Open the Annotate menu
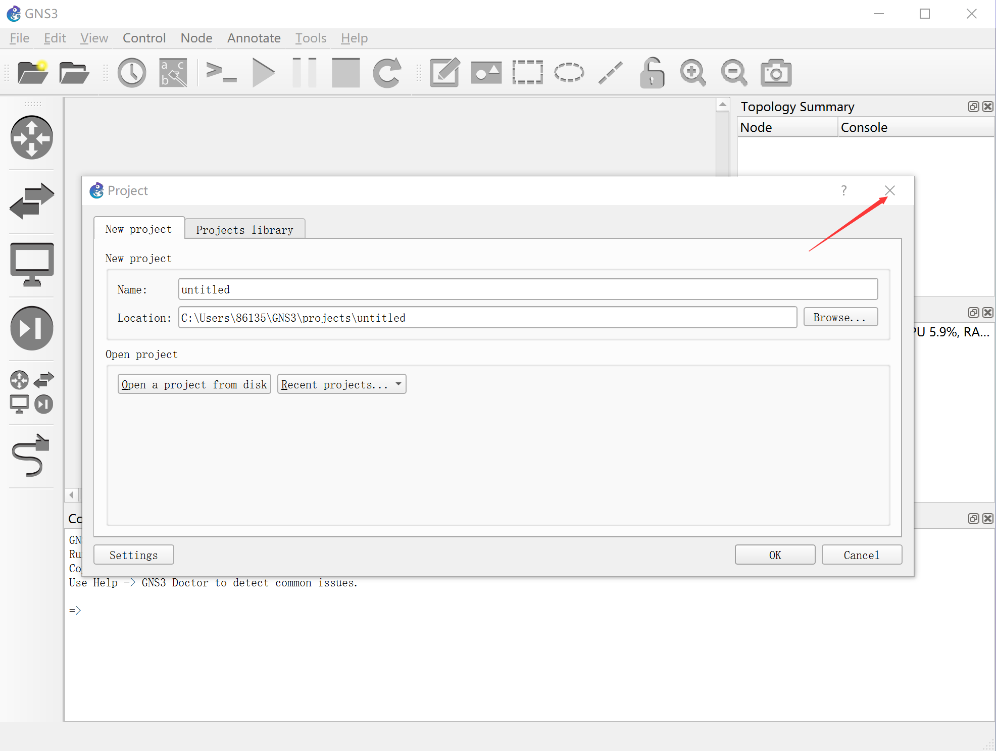Image resolution: width=996 pixels, height=751 pixels. tap(254, 38)
